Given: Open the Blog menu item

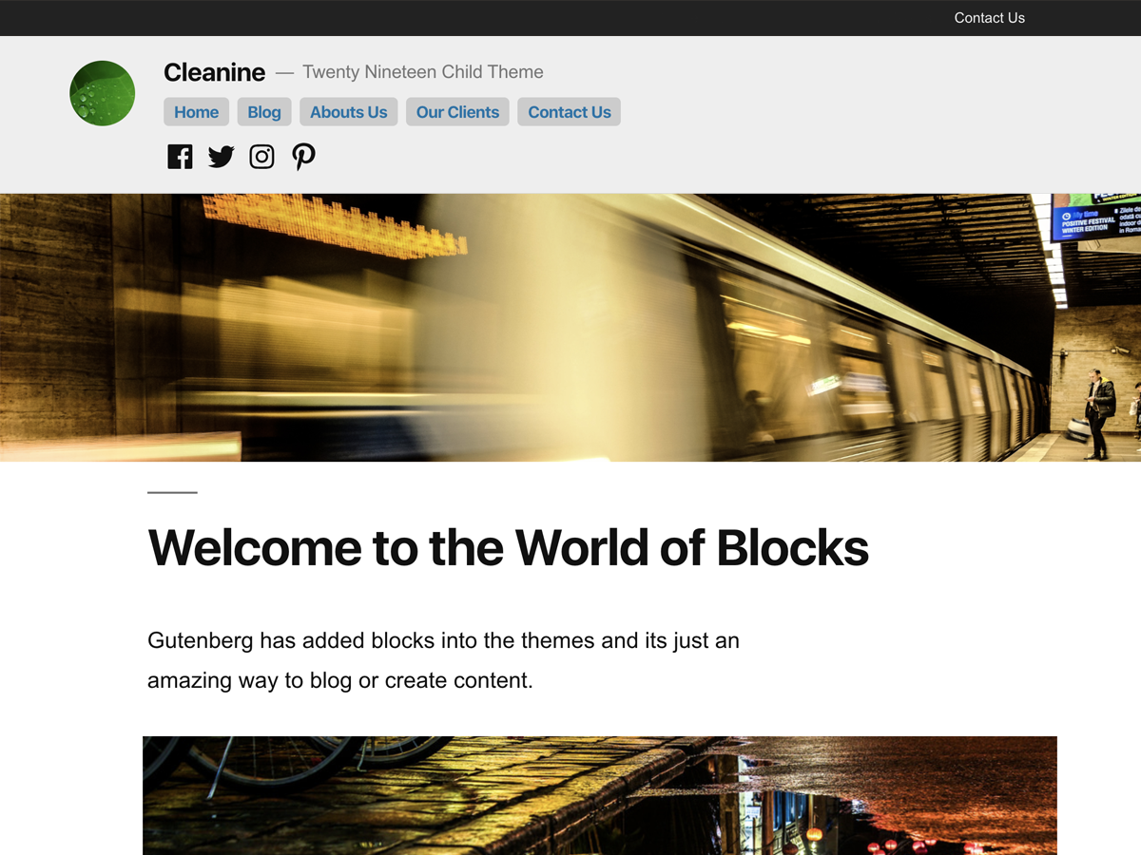Looking at the screenshot, I should point(263,111).
